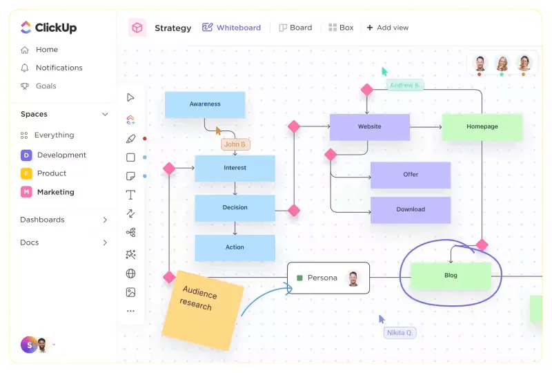Click the green status square on Persona
The height and width of the screenshot is (373, 552).
pyautogui.click(x=299, y=278)
